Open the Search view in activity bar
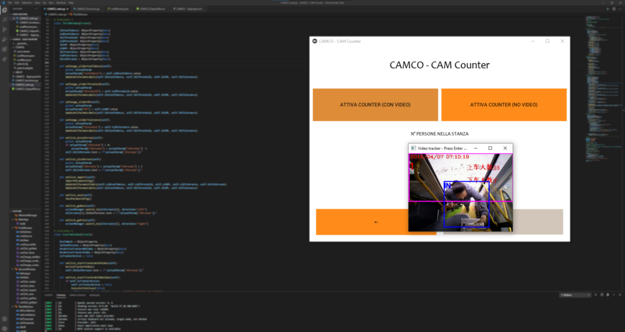This screenshot has width=625, height=332. (5, 20)
